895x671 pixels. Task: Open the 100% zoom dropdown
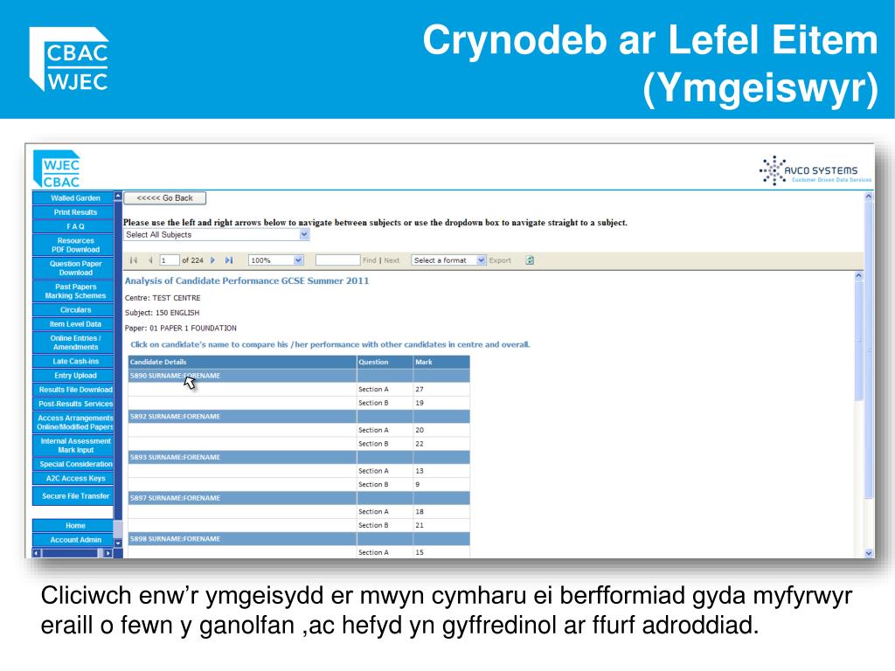pos(275,260)
